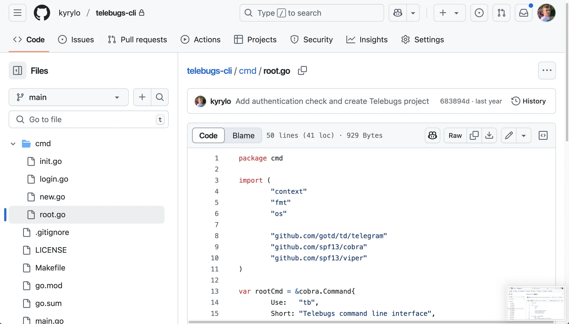Open Raw file view
Image resolution: width=569 pixels, height=324 pixels.
click(x=455, y=135)
